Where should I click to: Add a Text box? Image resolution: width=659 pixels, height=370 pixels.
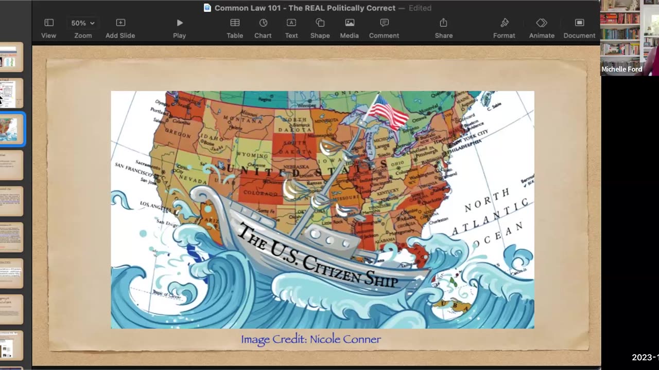(x=291, y=28)
